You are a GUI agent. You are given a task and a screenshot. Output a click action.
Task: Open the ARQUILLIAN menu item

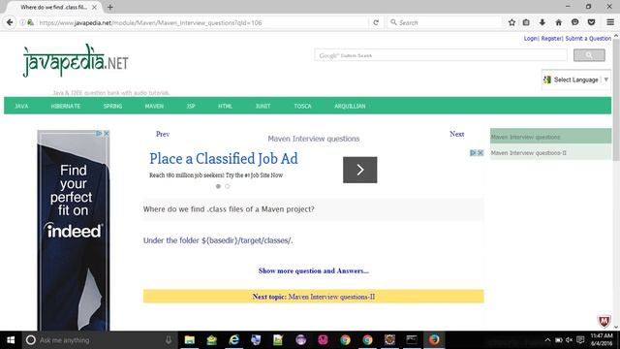[x=350, y=106]
